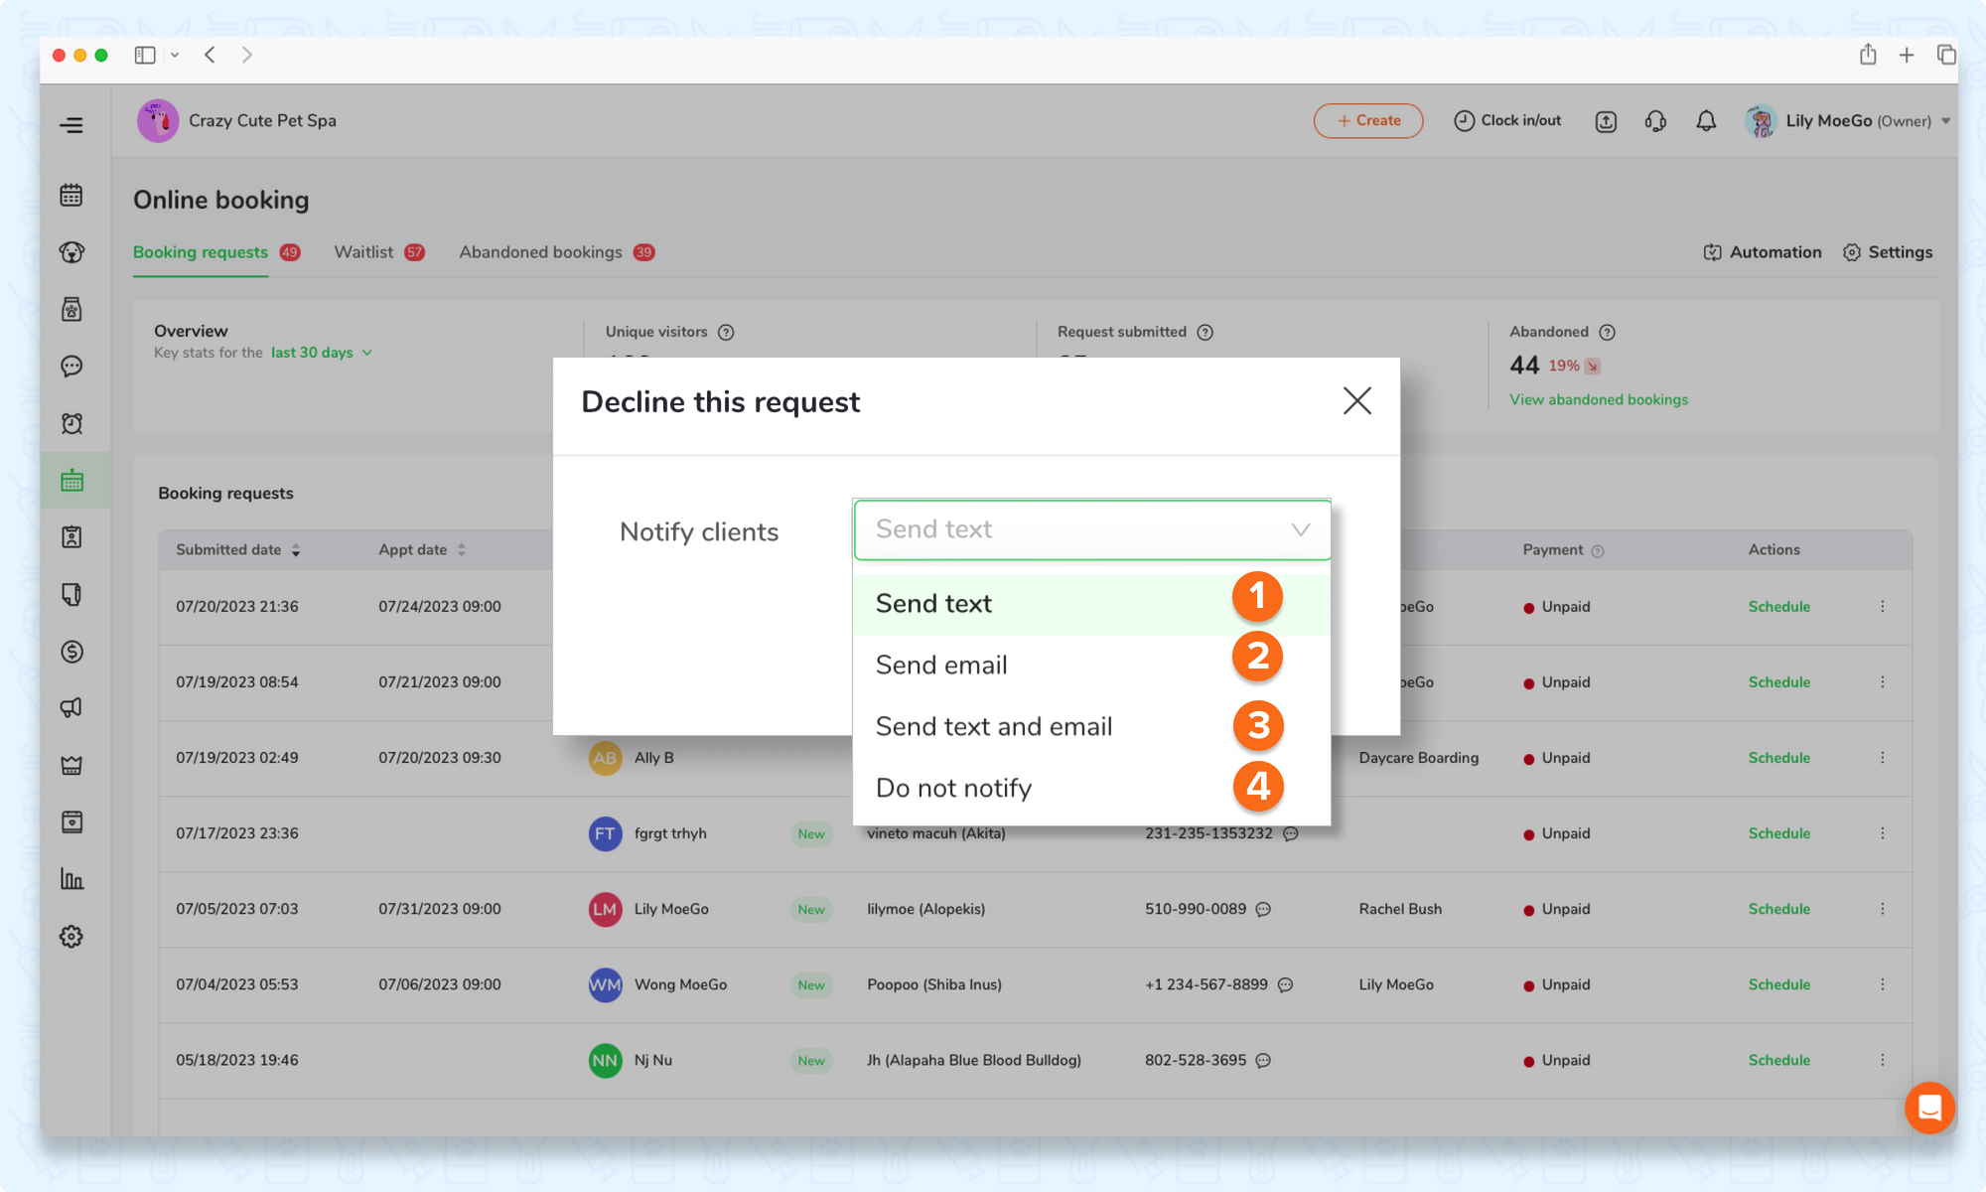
Task: Open the headset support icon
Action: click(1655, 121)
